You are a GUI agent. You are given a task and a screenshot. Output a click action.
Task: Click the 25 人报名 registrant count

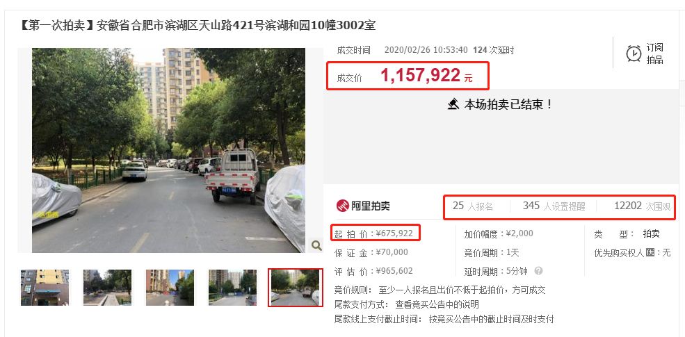coord(473,206)
